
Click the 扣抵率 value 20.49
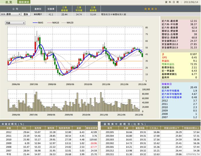[194, 87]
